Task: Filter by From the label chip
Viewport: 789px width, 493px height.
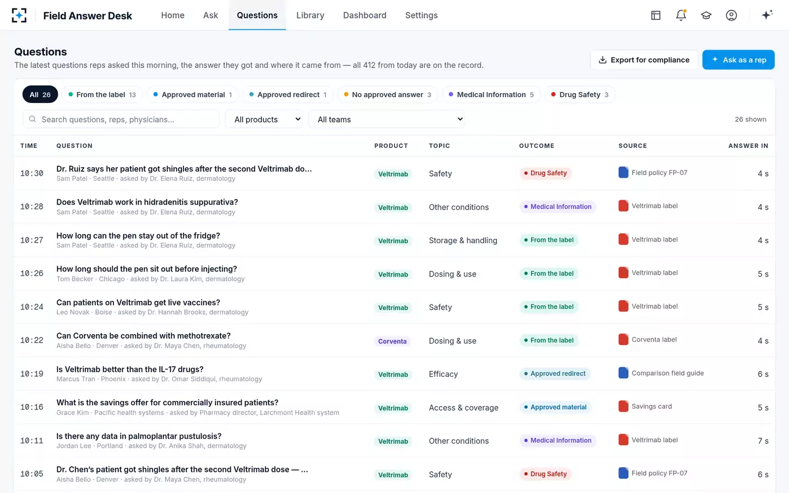Action: tap(102, 94)
